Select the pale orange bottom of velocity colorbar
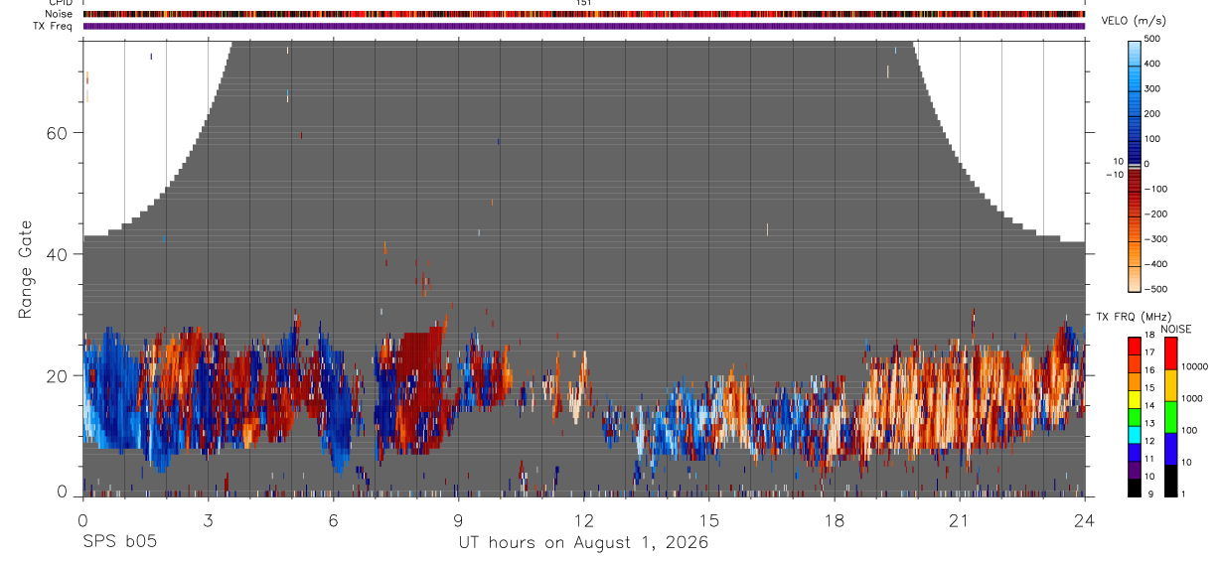Viewport: 1220px width, 563px height. click(1135, 280)
